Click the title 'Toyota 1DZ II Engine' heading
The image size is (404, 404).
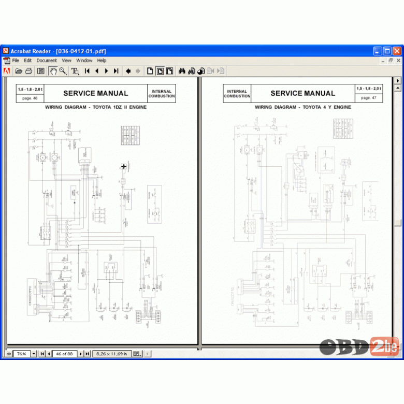[x=96, y=107]
